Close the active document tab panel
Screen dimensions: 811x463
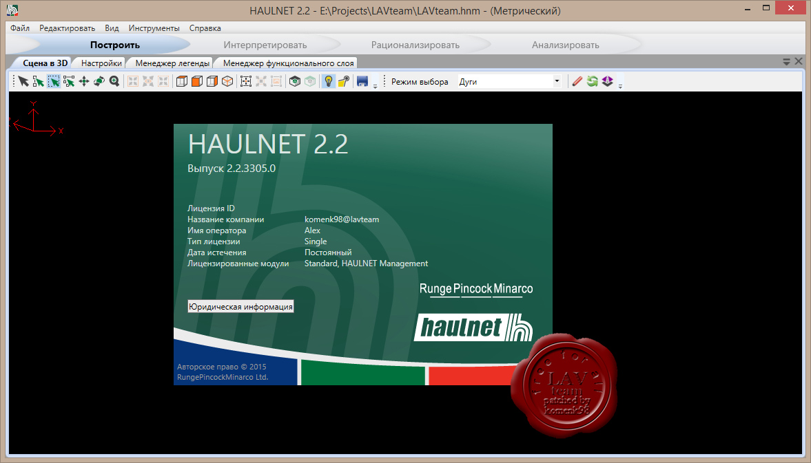(x=799, y=61)
